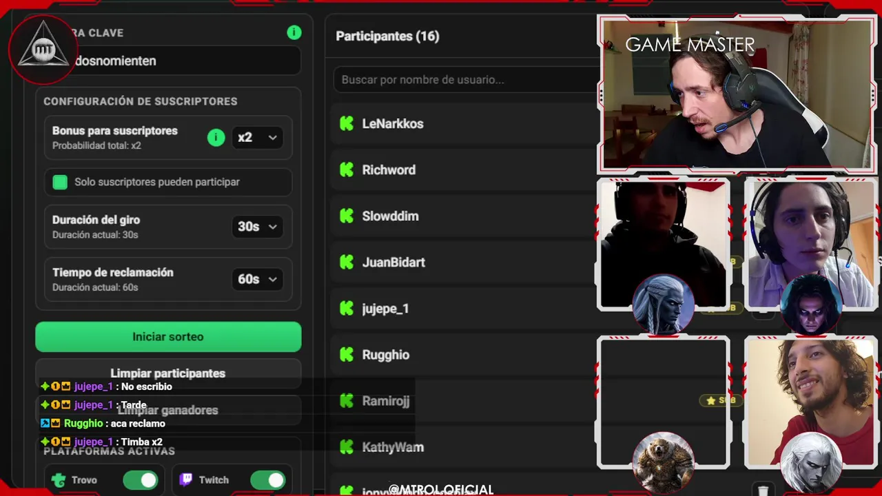
Task: Click the Kick icon next to Rugghio
Action: point(347,354)
